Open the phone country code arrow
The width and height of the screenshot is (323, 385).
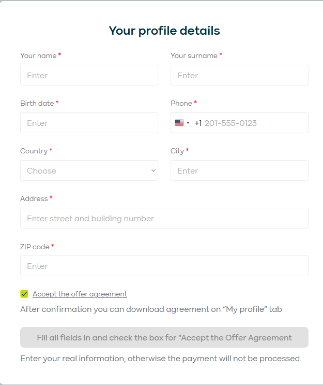188,123
